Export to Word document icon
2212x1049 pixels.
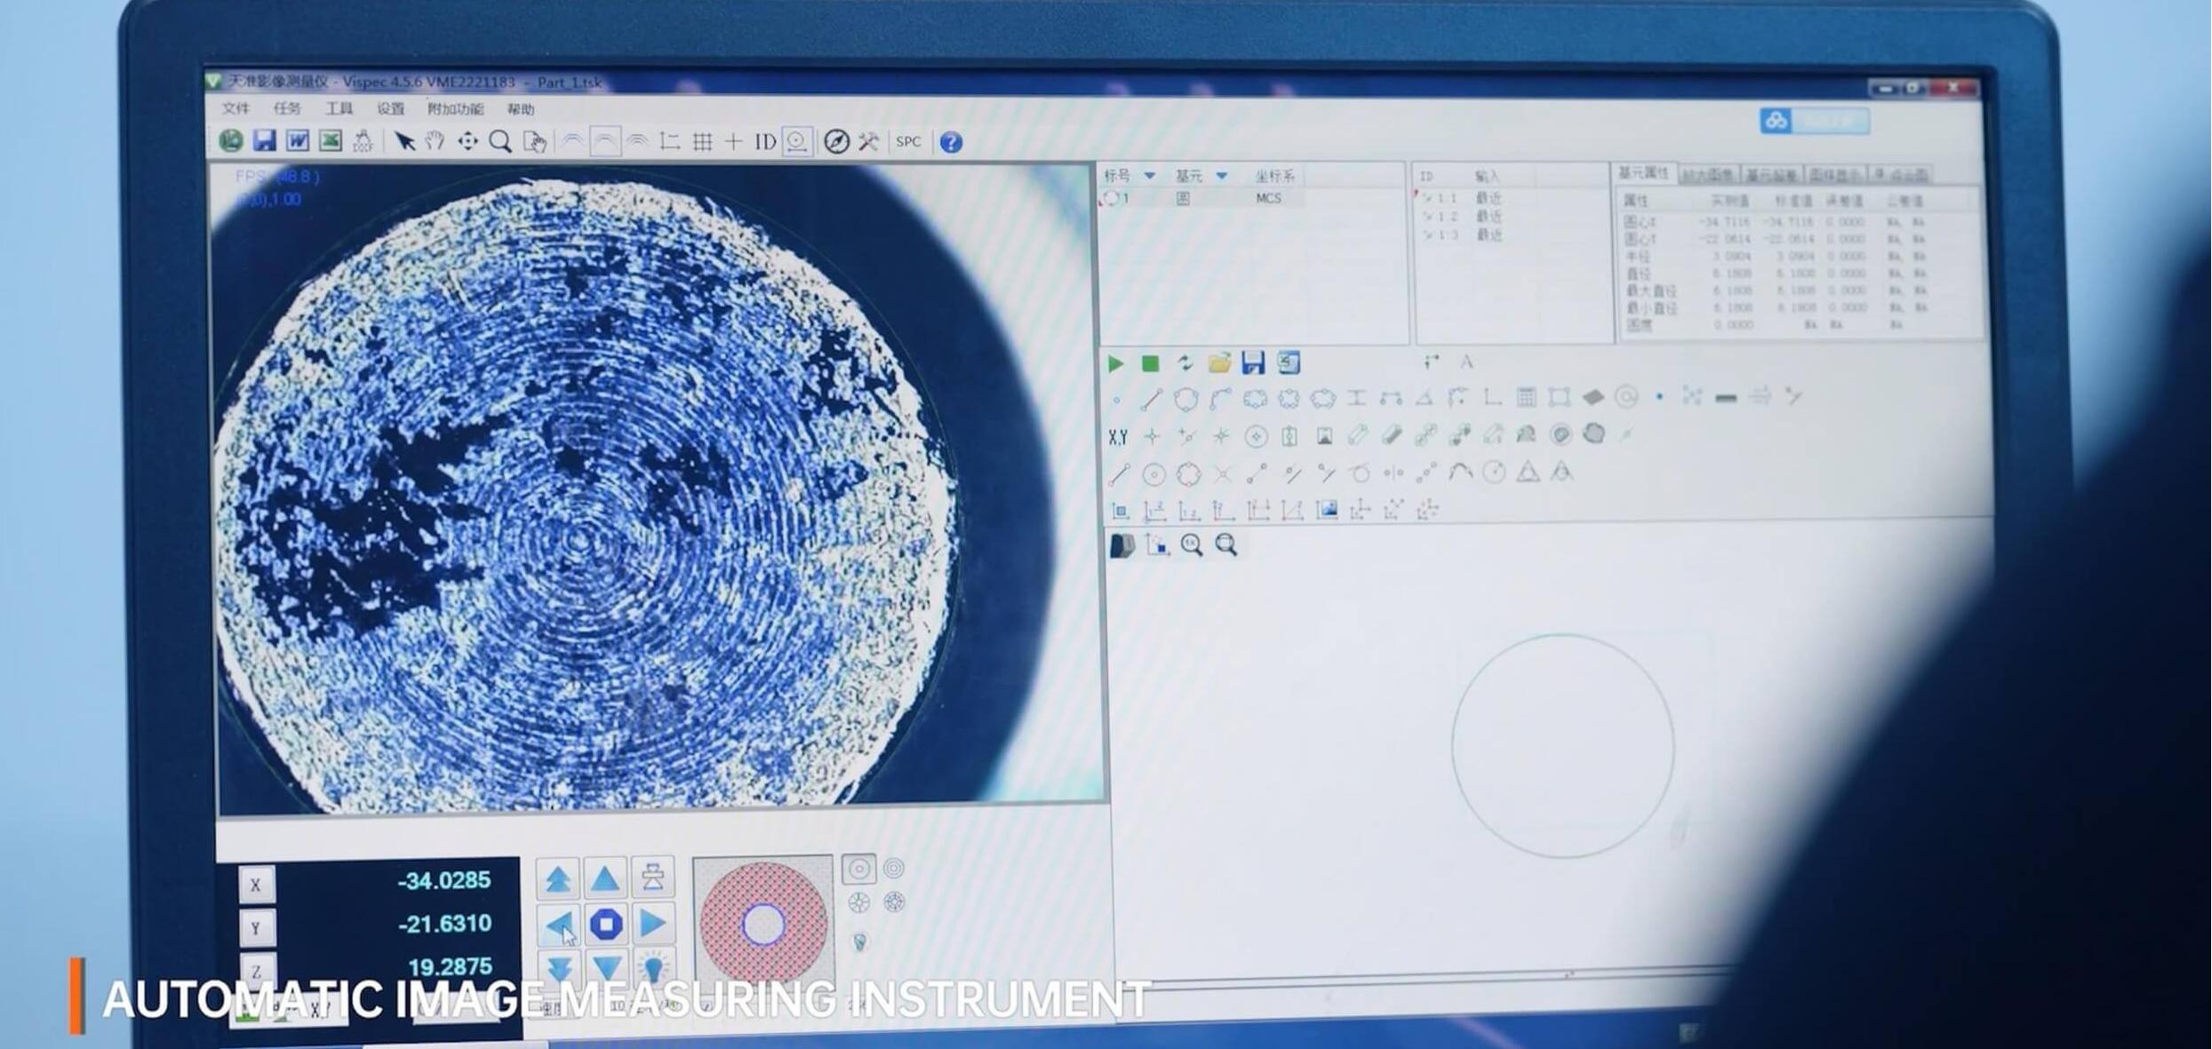(x=298, y=141)
